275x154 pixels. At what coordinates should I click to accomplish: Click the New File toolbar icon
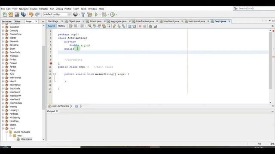coord(5,14)
